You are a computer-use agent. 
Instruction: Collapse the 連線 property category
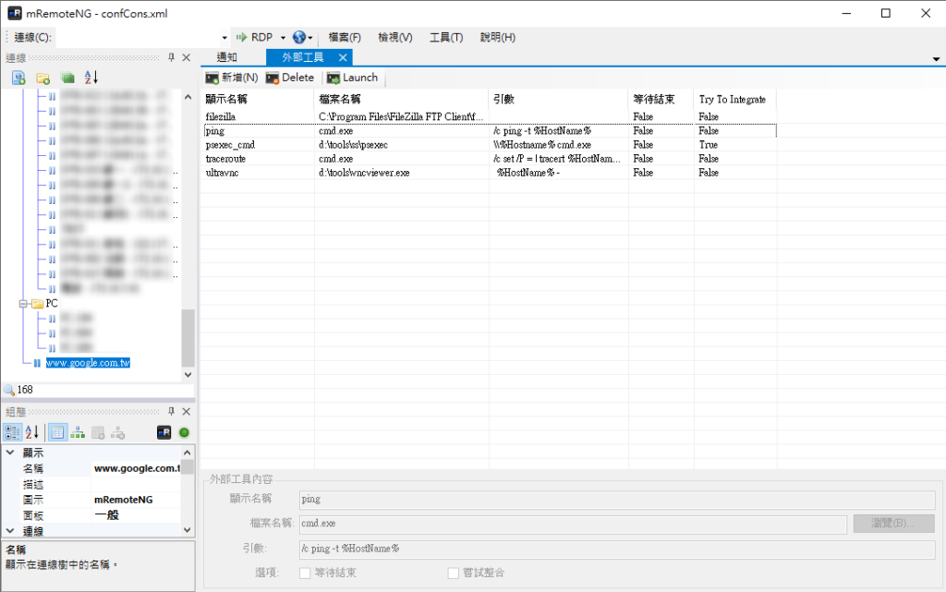click(x=10, y=530)
